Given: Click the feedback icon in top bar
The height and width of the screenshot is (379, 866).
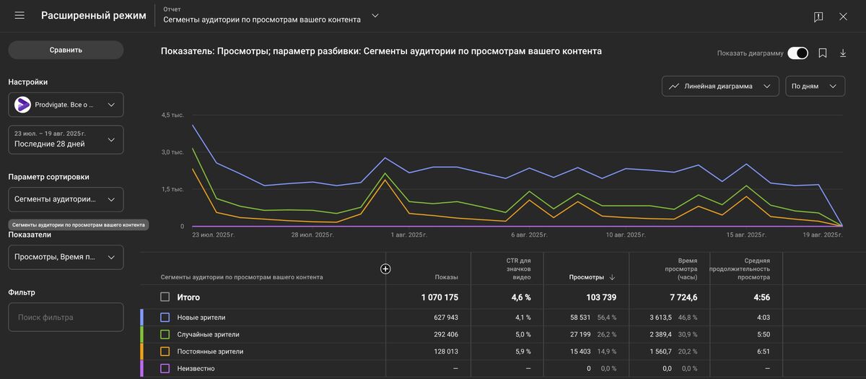Looking at the screenshot, I should point(818,17).
